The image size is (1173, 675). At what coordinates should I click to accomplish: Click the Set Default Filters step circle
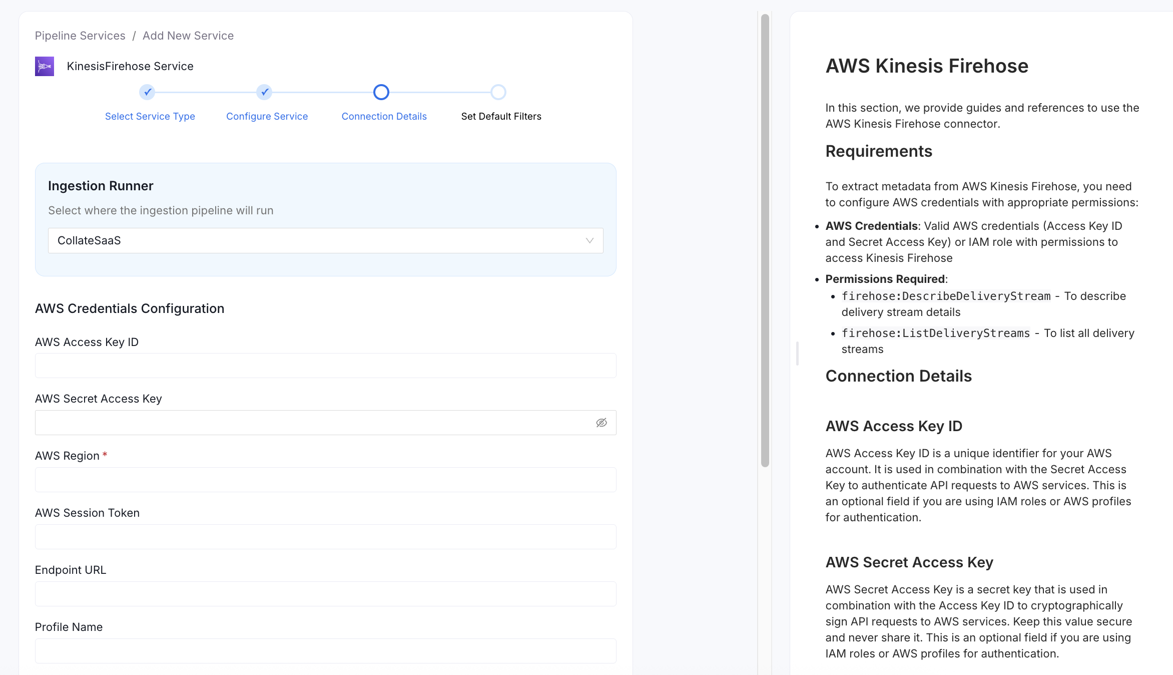pyautogui.click(x=498, y=92)
